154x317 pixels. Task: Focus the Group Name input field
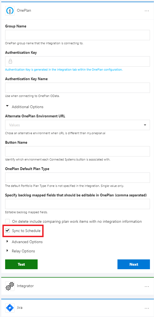[x=77, y=35]
